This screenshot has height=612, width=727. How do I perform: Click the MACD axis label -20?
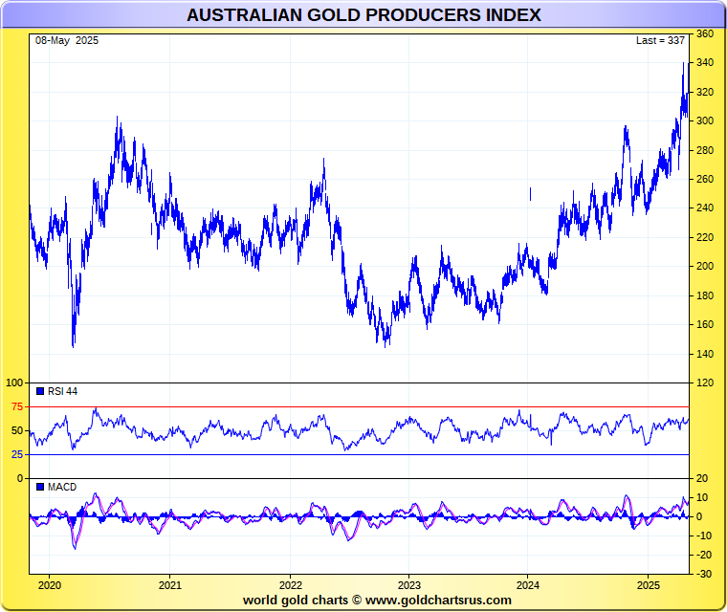point(704,555)
